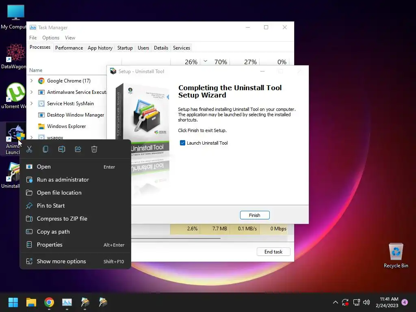Click the Task Manager horizontal scrollbar
Screen dimensions: 416x312
[x=175, y=238]
